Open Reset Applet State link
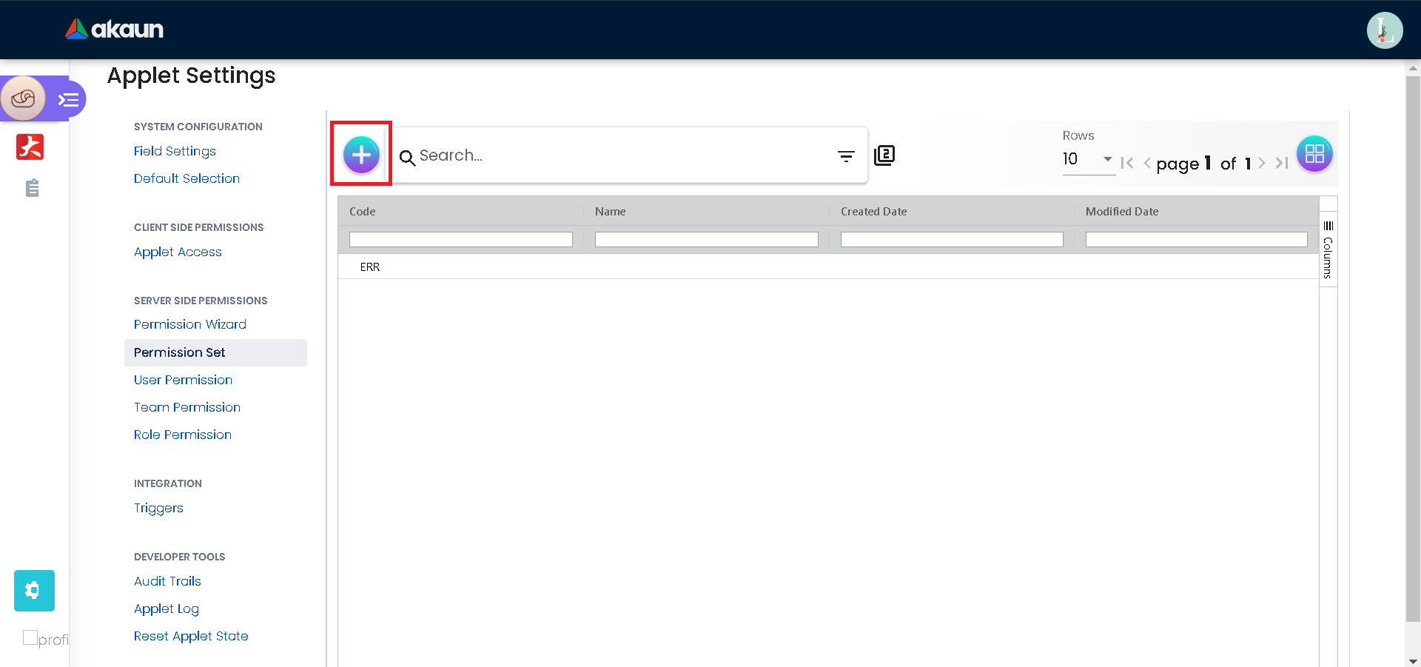1421x667 pixels. [191, 636]
